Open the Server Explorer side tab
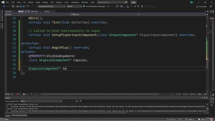This screenshot has width=215, height=121. click(2, 16)
